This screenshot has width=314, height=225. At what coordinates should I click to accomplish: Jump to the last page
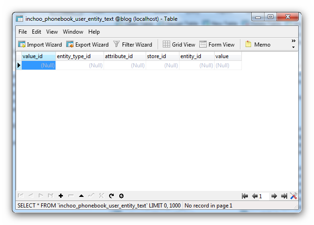[x=284, y=196]
